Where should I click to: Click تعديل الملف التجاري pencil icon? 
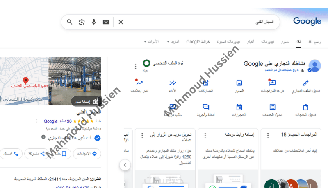pos(305,83)
